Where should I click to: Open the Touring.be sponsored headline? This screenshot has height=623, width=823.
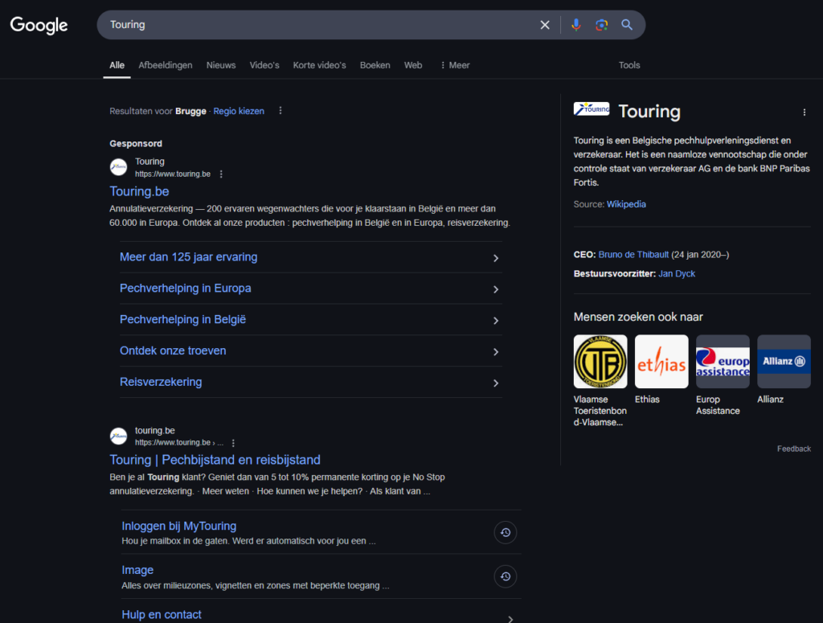pyautogui.click(x=139, y=191)
